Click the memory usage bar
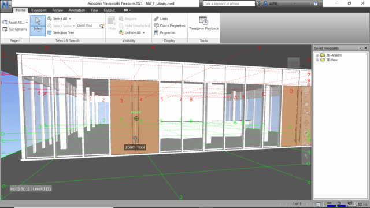 pos(351,206)
